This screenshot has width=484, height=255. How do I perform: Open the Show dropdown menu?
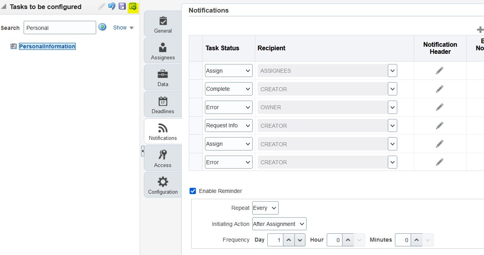[123, 28]
